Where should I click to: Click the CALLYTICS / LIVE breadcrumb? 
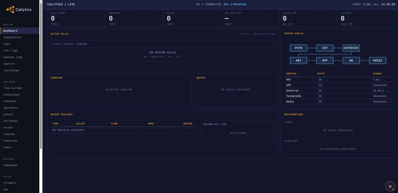(61, 4)
